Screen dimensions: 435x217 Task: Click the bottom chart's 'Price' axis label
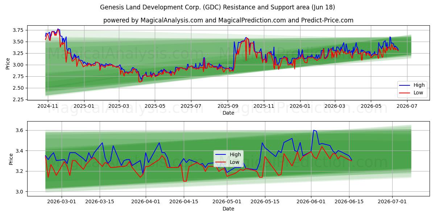click(x=11, y=159)
